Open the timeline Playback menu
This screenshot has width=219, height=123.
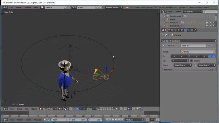pos(38,120)
